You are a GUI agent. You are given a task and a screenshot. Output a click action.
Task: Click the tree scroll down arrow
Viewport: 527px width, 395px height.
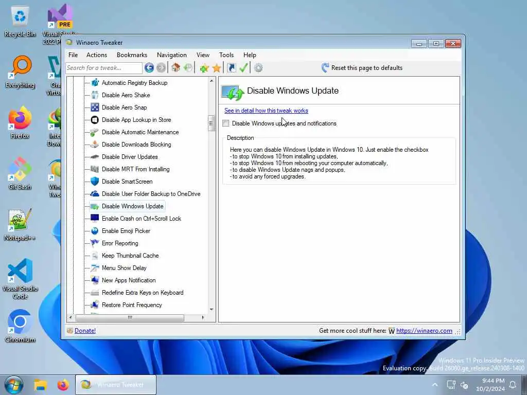pyautogui.click(x=212, y=309)
